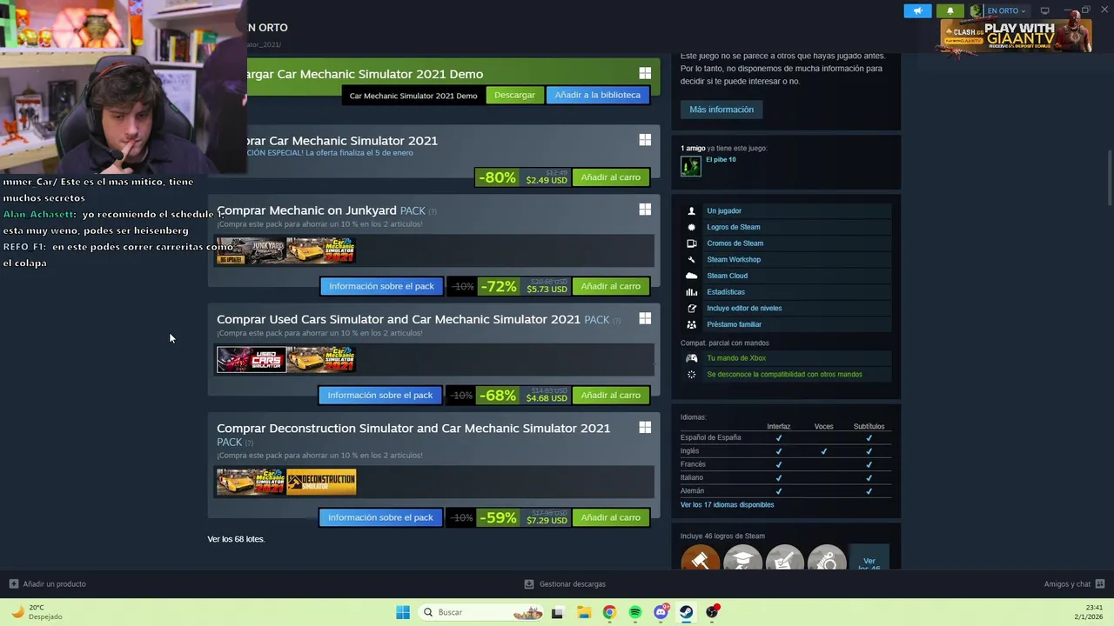Open the Junkyard Simulator thumbnail in the pack
1114x626 pixels.
251,250
